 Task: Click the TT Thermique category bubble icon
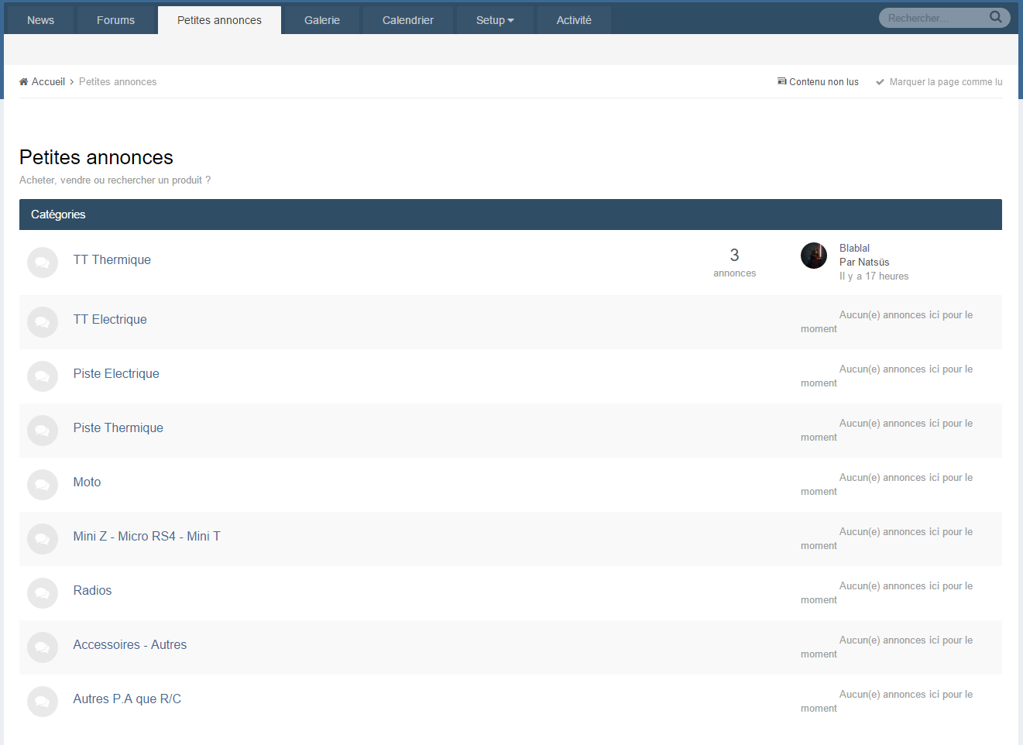pos(43,263)
